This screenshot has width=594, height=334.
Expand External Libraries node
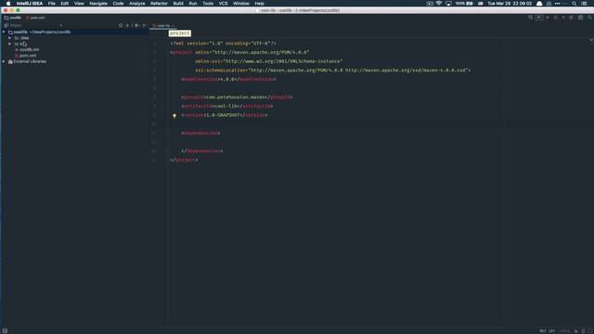pos(4,61)
